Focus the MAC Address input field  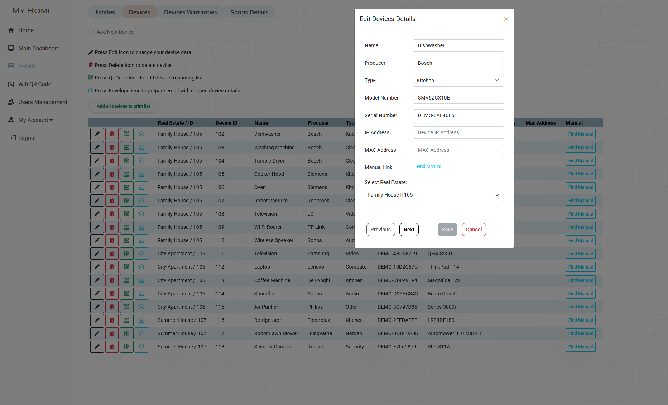click(458, 150)
